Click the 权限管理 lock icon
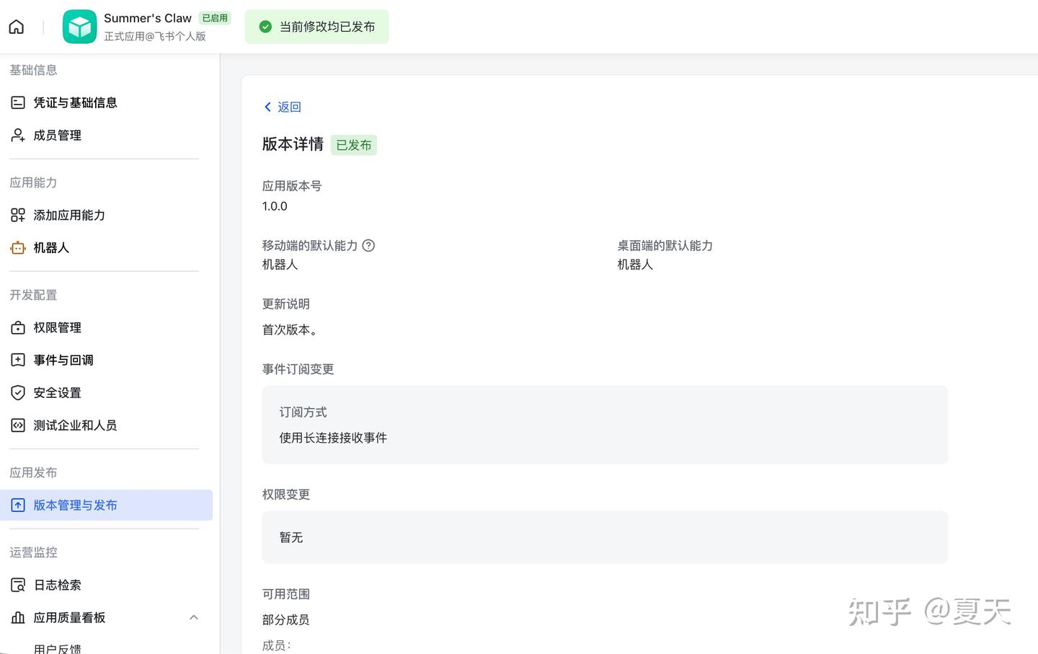Screen dimensions: 1038x654 tap(18, 327)
